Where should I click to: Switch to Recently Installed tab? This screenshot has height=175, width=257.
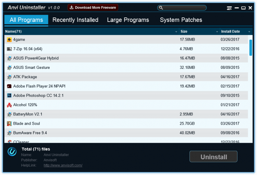coord(75,20)
